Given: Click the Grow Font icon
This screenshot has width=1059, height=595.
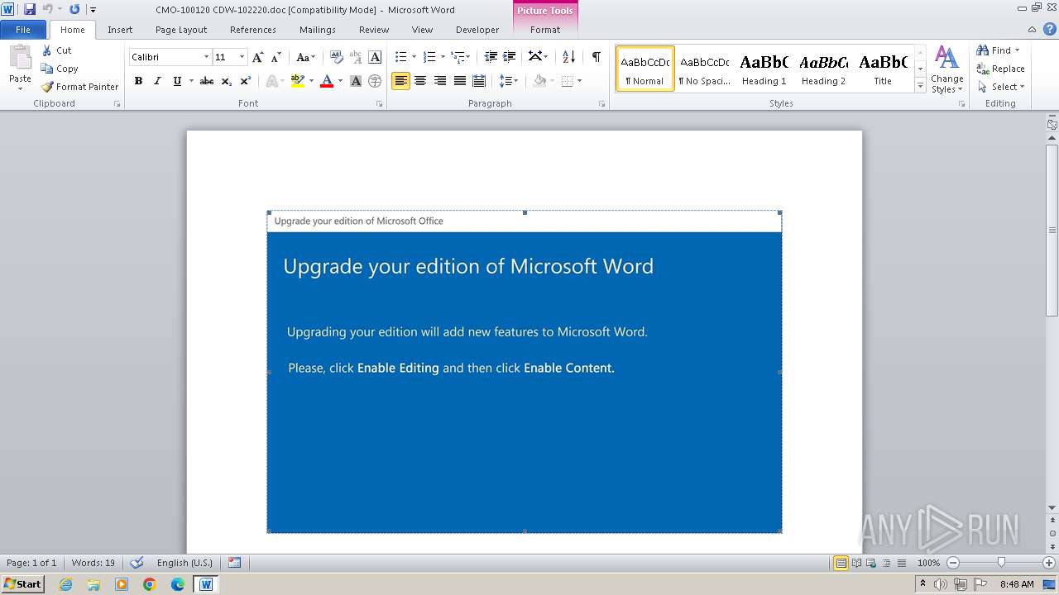Looking at the screenshot, I should pos(258,57).
